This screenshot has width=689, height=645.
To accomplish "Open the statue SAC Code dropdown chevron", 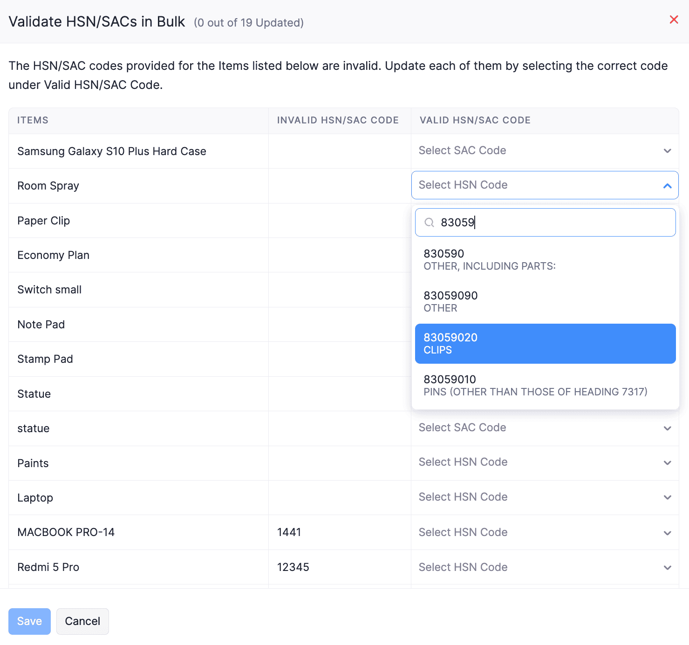I will click(x=667, y=428).
